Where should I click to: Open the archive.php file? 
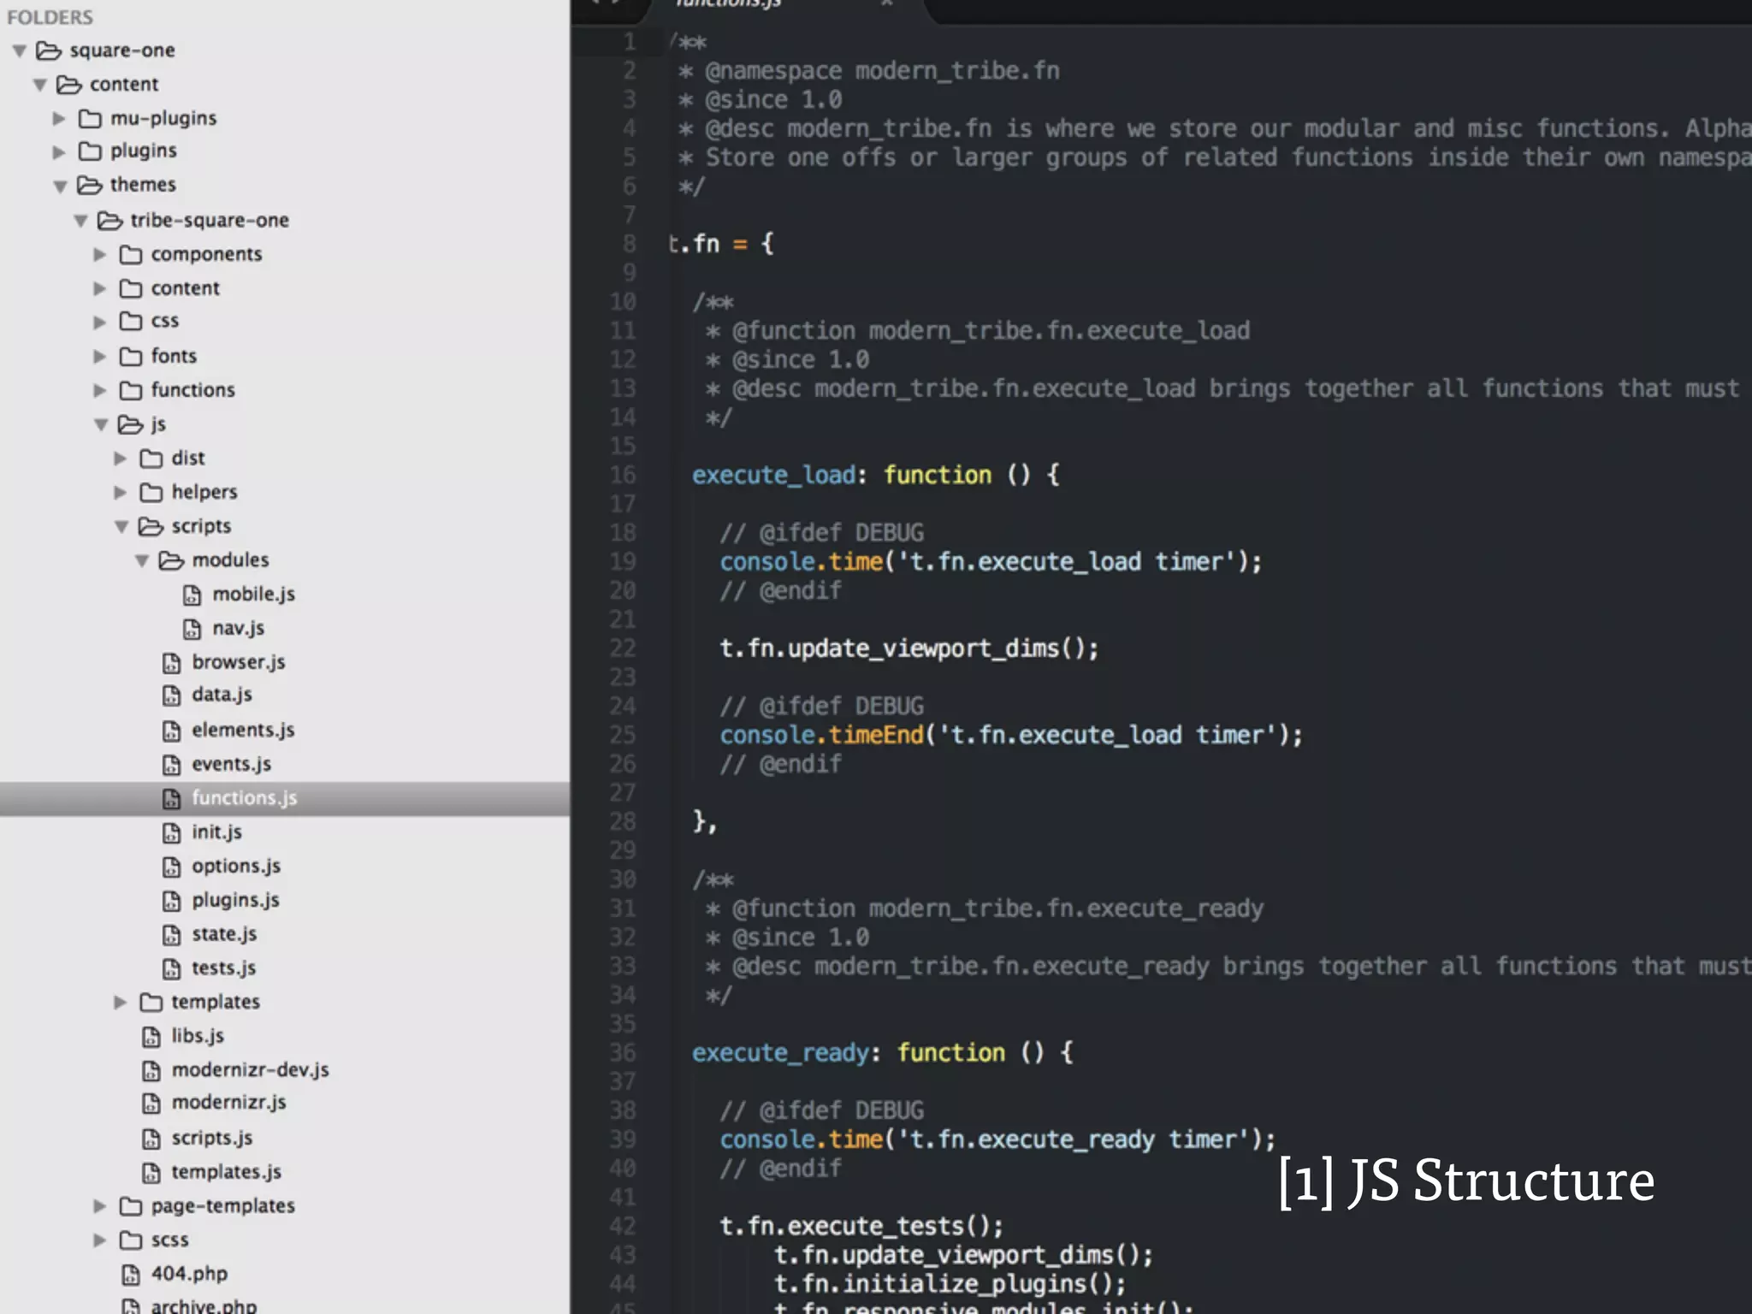point(204,1305)
